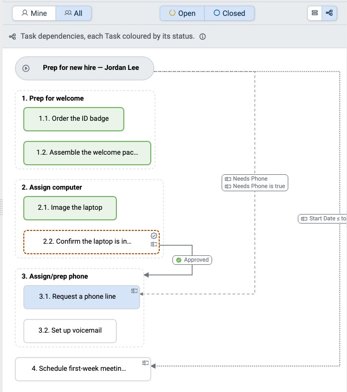Screen dimensions: 347x392
Task: Switch to the dependency graph view icon
Action: pos(329,13)
